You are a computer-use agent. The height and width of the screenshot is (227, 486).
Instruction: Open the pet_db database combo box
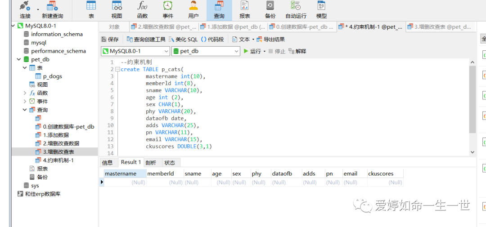click(206, 51)
